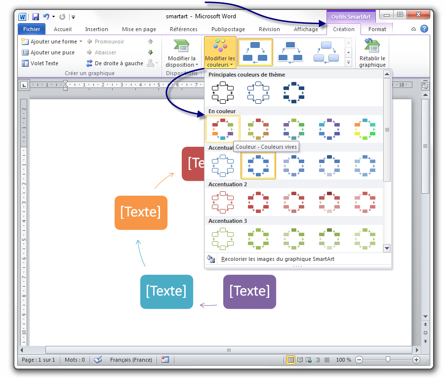Switch to print layout view button
This screenshot has width=445, height=378.
(290, 360)
